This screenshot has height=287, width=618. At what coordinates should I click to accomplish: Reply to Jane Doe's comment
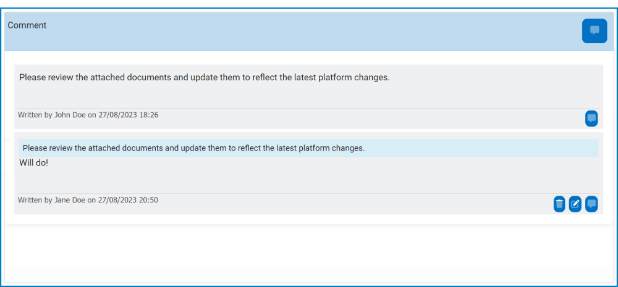(591, 204)
